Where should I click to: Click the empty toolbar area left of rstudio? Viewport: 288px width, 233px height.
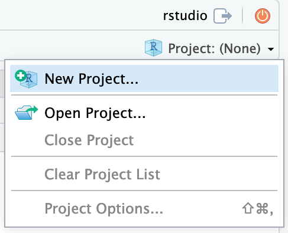coord(79,15)
